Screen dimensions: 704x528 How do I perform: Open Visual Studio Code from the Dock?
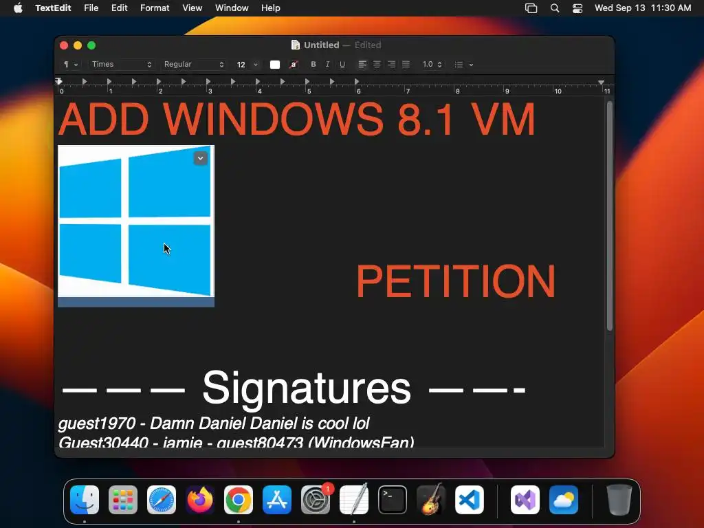[x=469, y=500]
